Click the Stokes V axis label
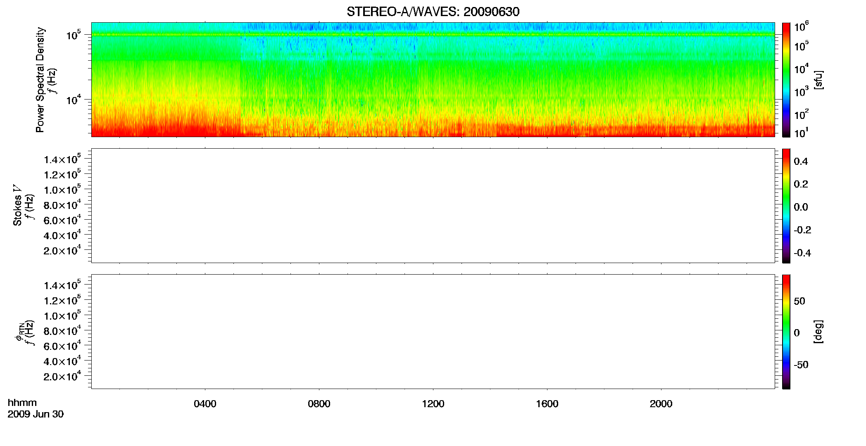 (17, 205)
